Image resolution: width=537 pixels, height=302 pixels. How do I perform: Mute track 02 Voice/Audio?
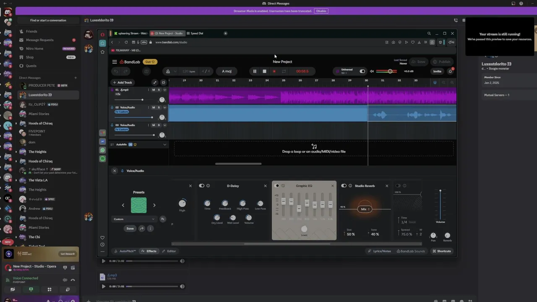pos(154,107)
